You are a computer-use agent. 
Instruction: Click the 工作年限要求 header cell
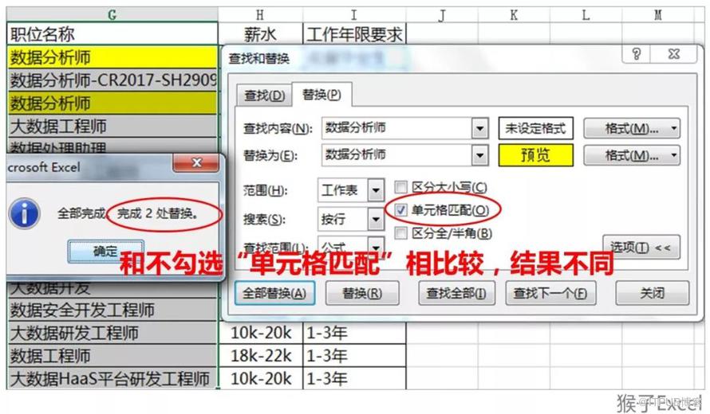354,34
